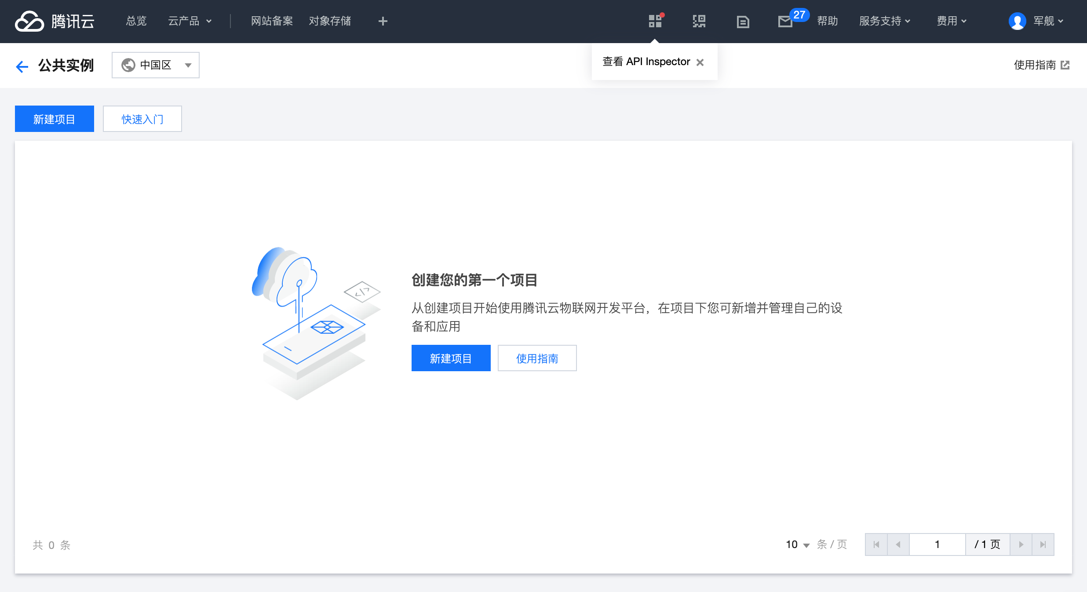This screenshot has height=592, width=1087.
Task: Open the 10 条/页 page size dropdown
Action: 797,544
